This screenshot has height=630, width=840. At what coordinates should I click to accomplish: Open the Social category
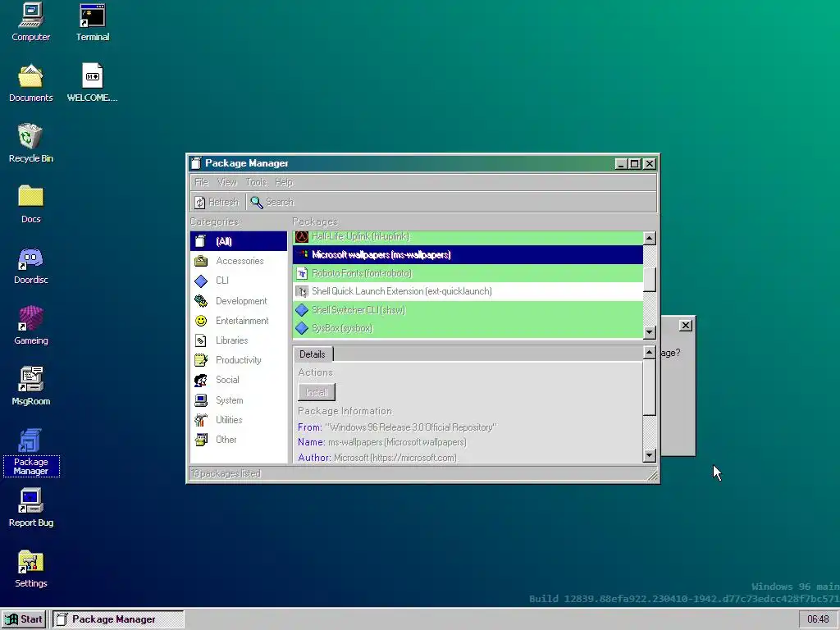click(239, 380)
